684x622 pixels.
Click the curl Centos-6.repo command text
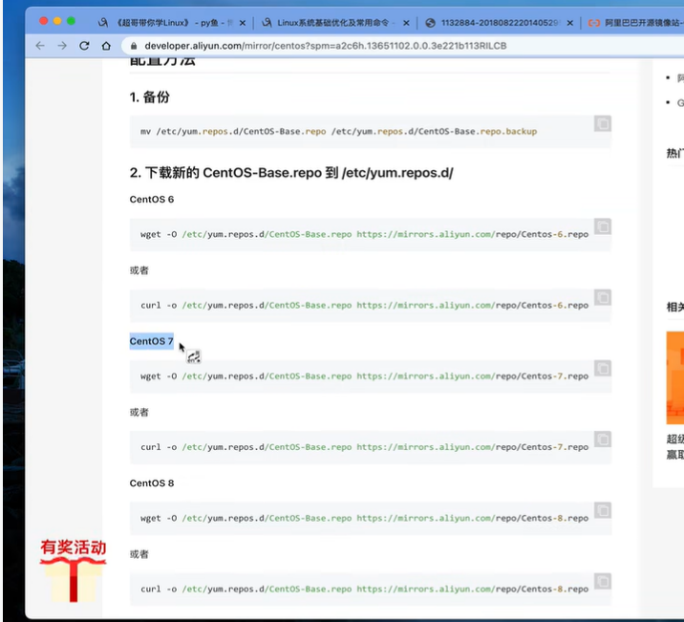coord(364,306)
